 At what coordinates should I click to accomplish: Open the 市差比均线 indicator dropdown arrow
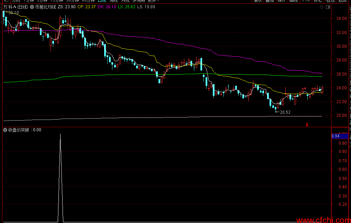(x=32, y=7)
